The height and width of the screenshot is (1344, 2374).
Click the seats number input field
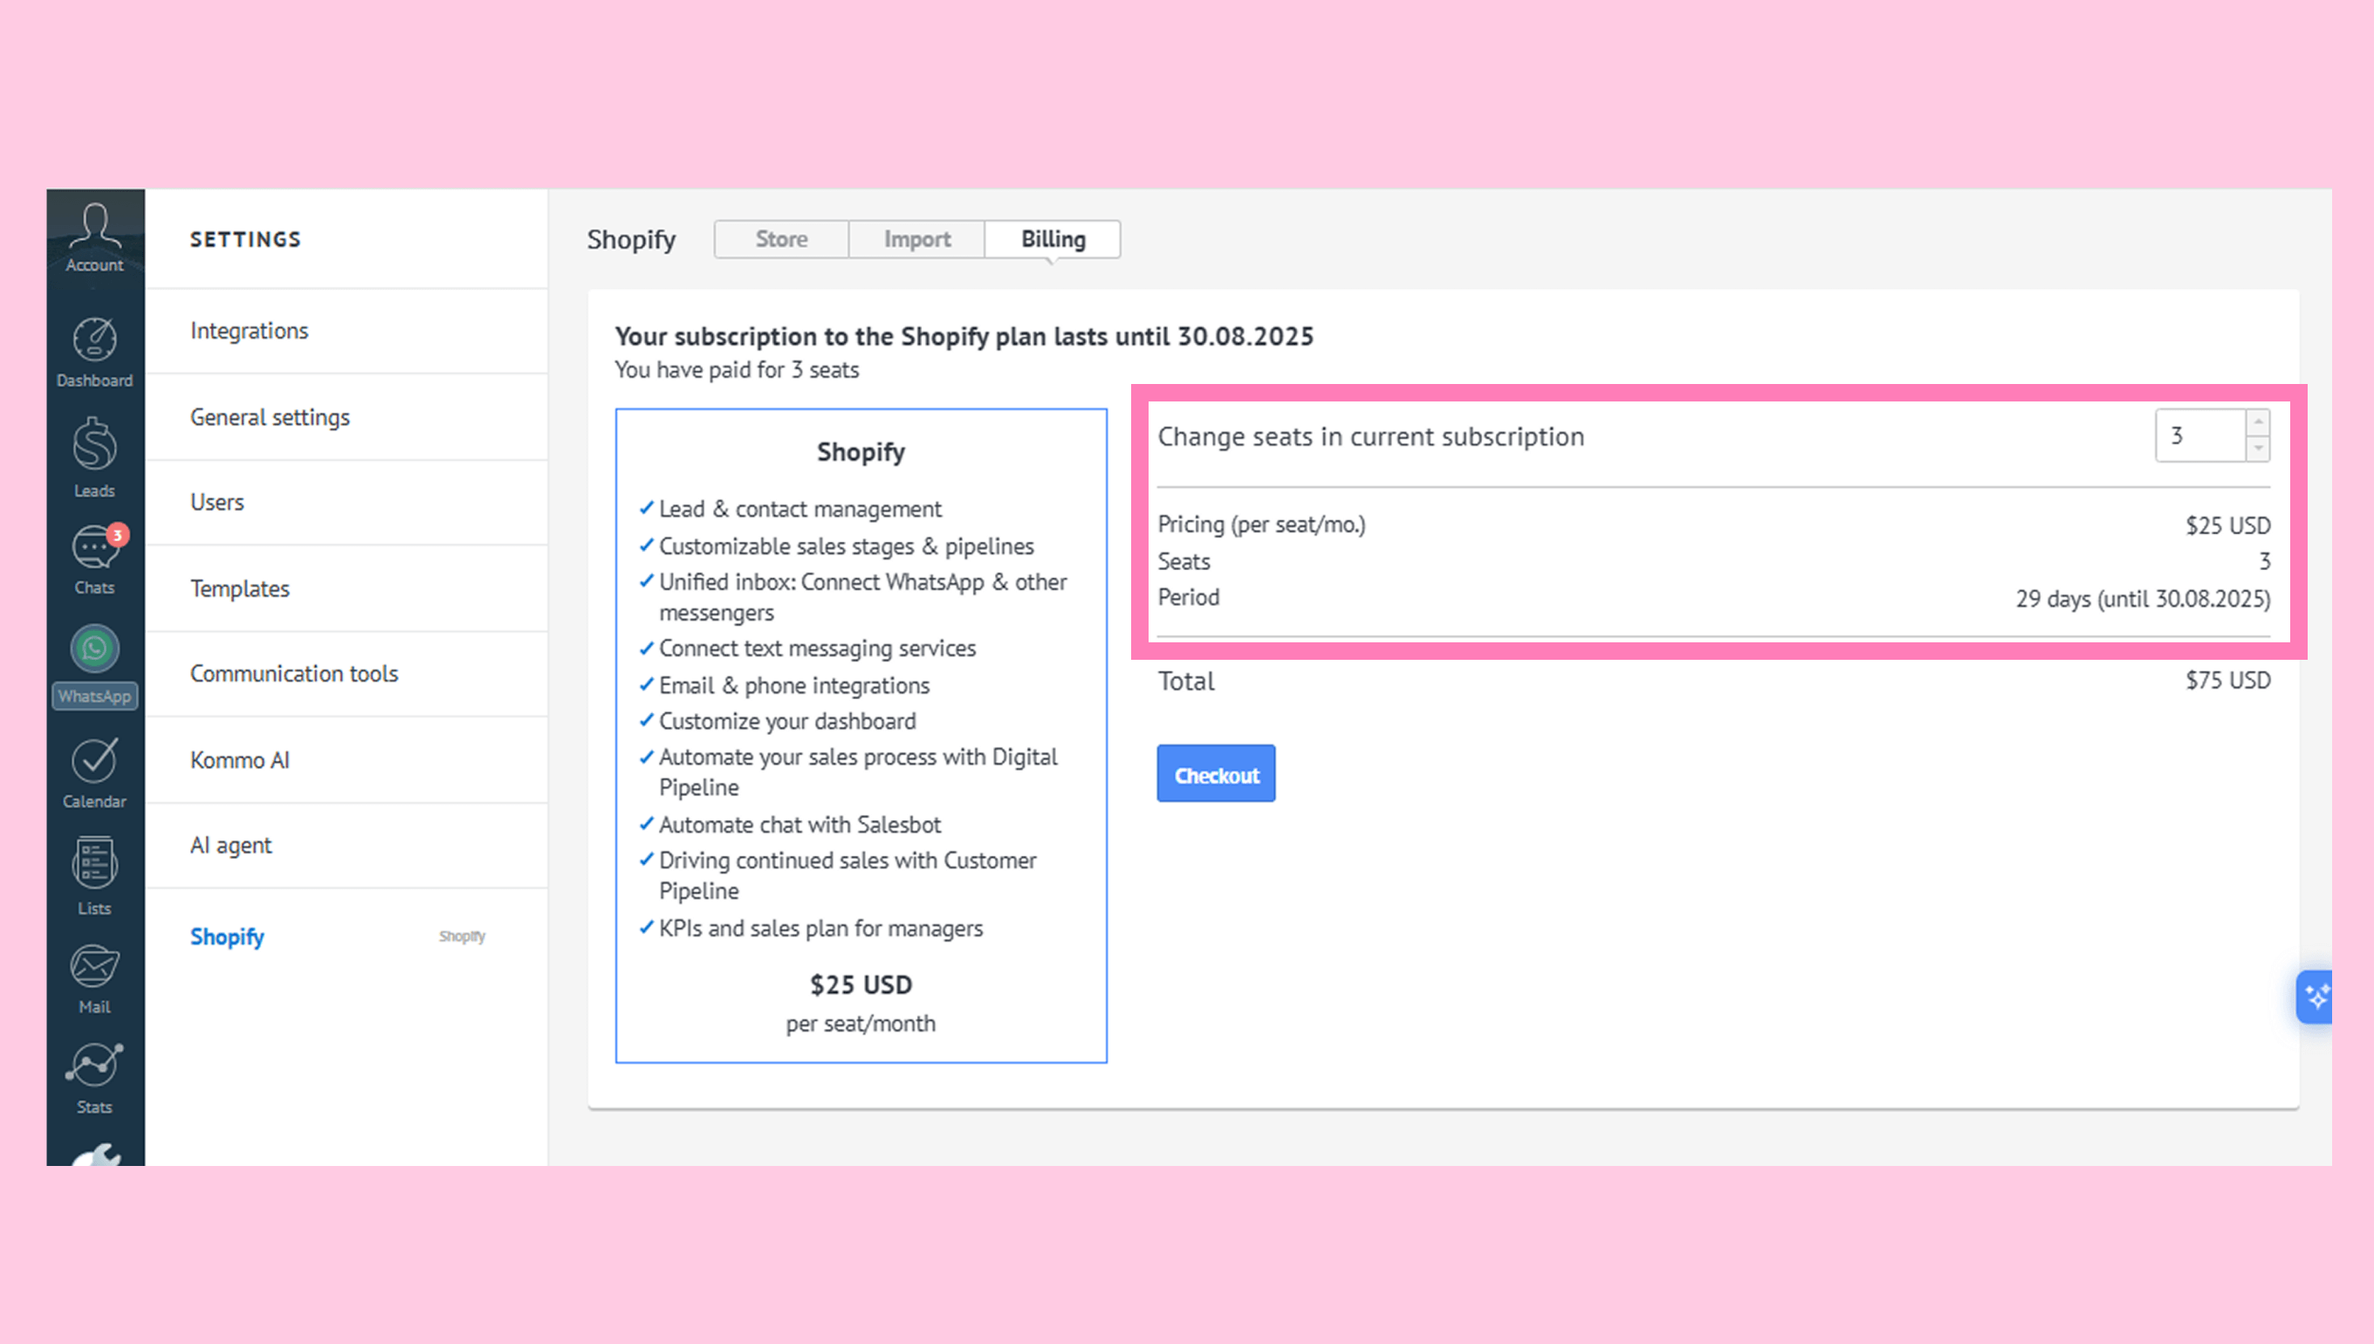tap(2200, 435)
